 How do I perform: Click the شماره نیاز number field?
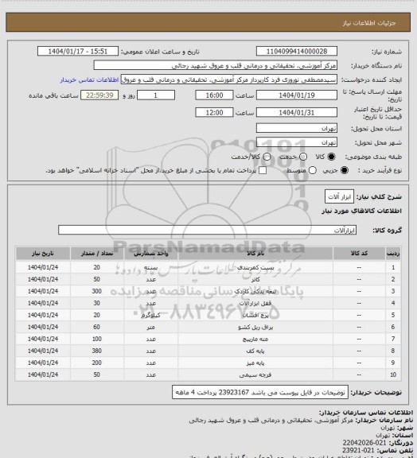click(x=297, y=52)
